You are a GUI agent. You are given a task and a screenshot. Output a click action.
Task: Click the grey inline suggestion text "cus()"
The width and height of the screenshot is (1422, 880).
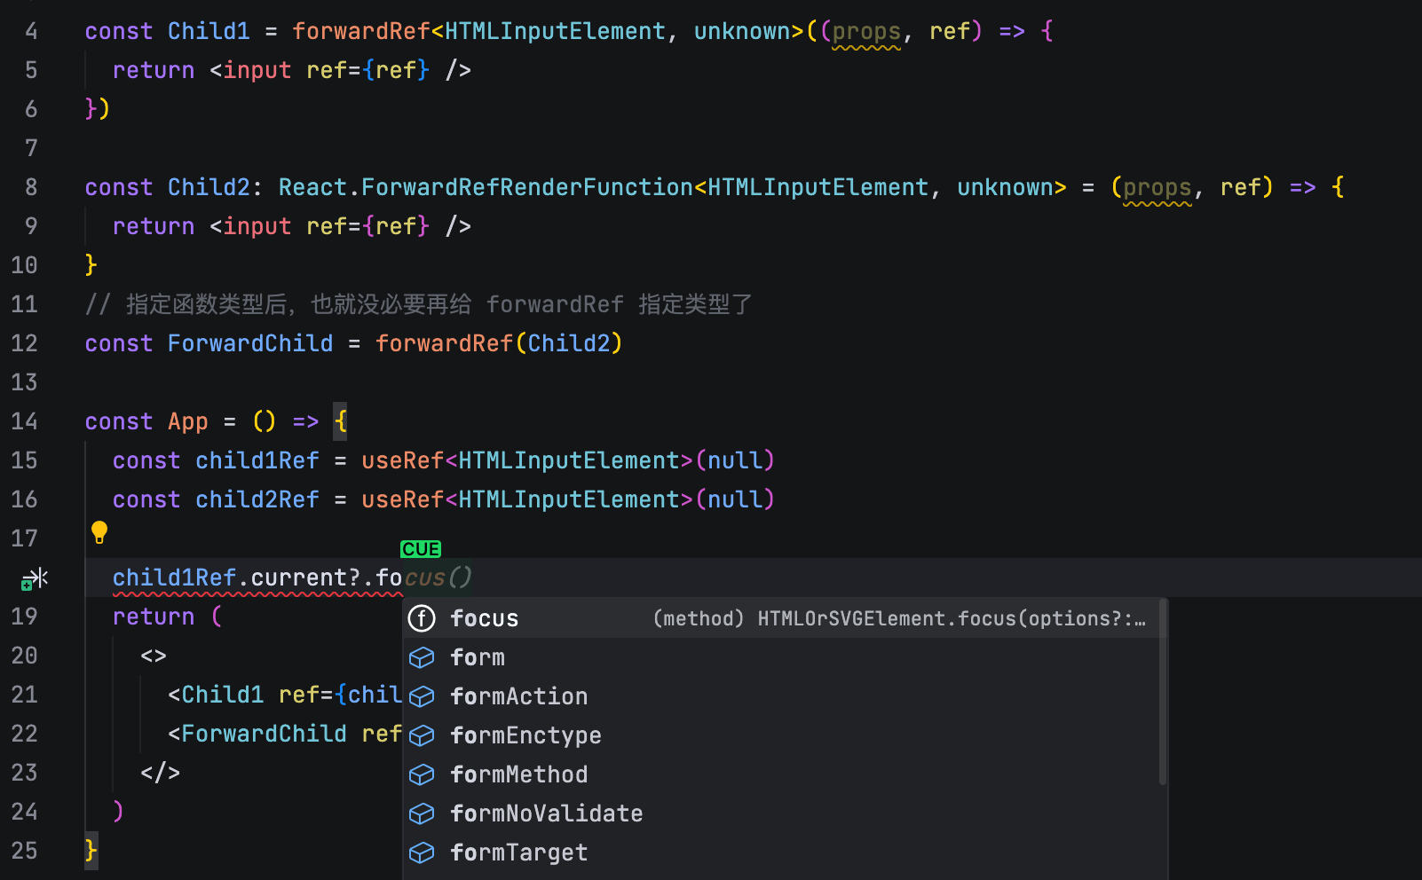(x=438, y=577)
